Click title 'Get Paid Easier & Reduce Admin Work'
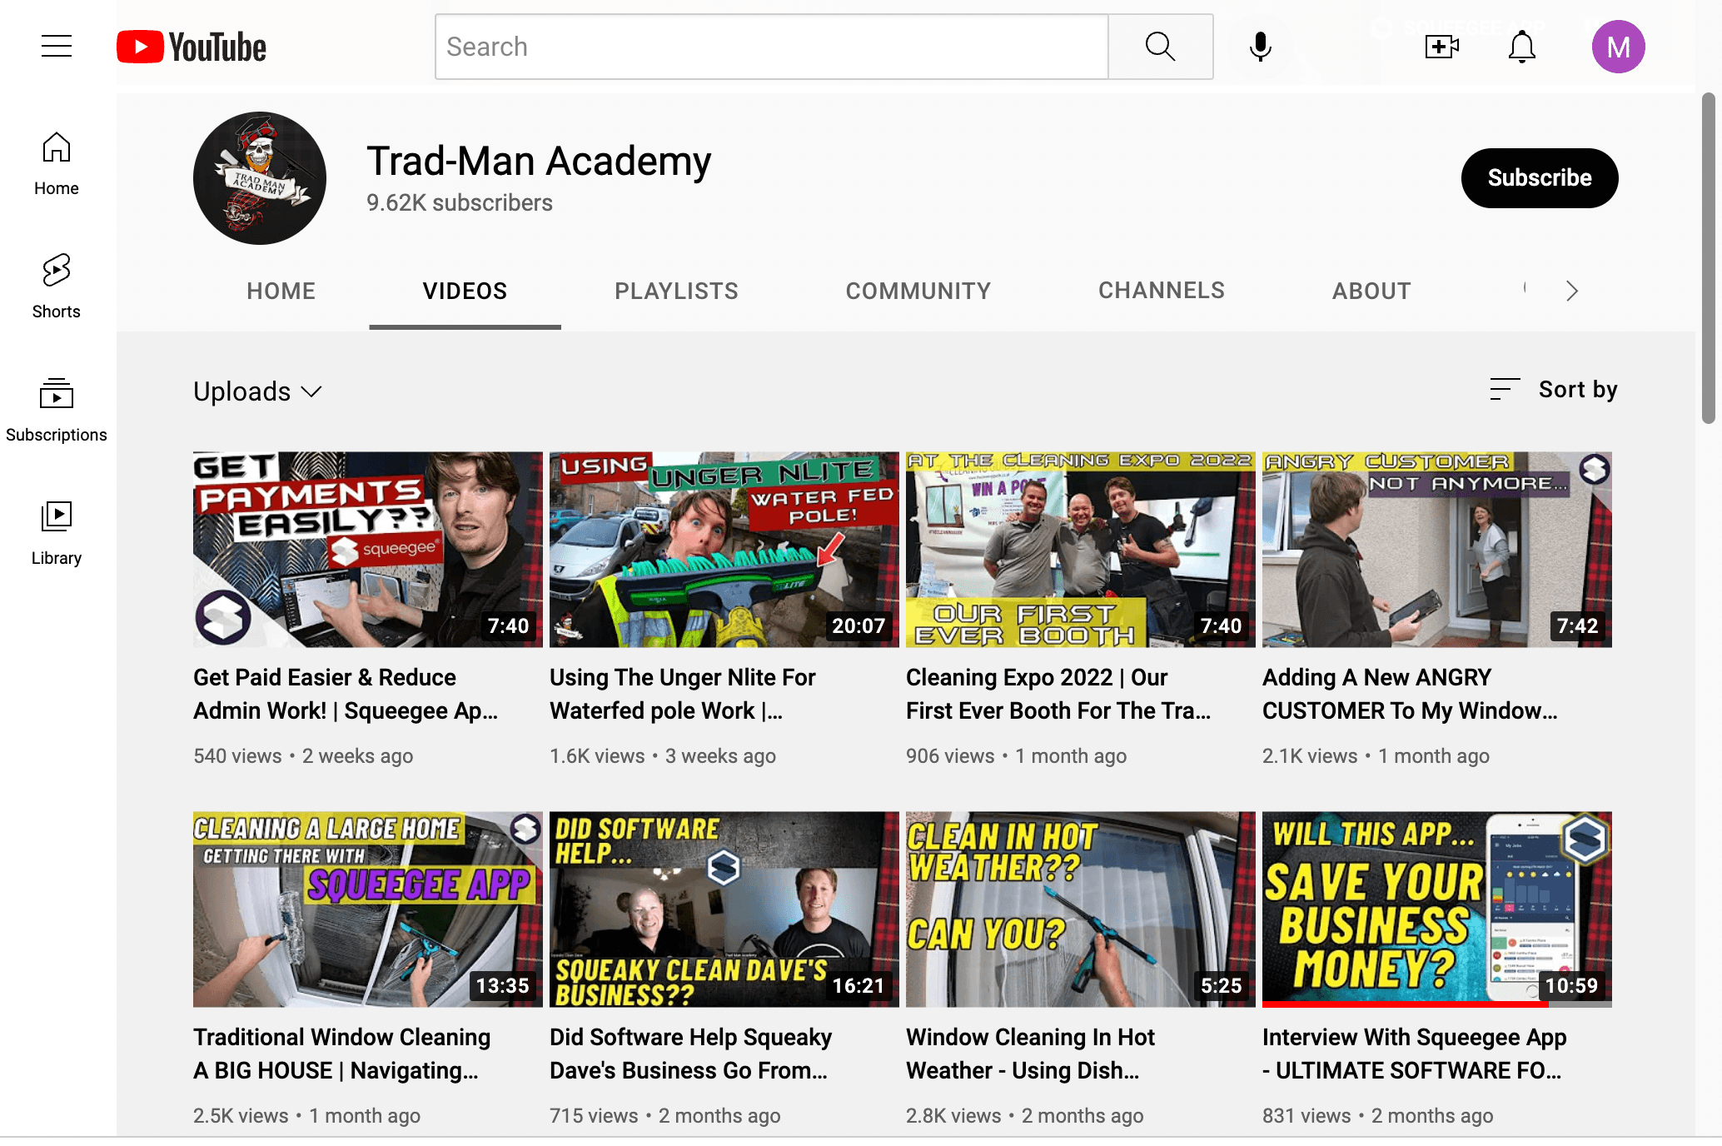Screen dimensions: 1722x1146 point(346,694)
